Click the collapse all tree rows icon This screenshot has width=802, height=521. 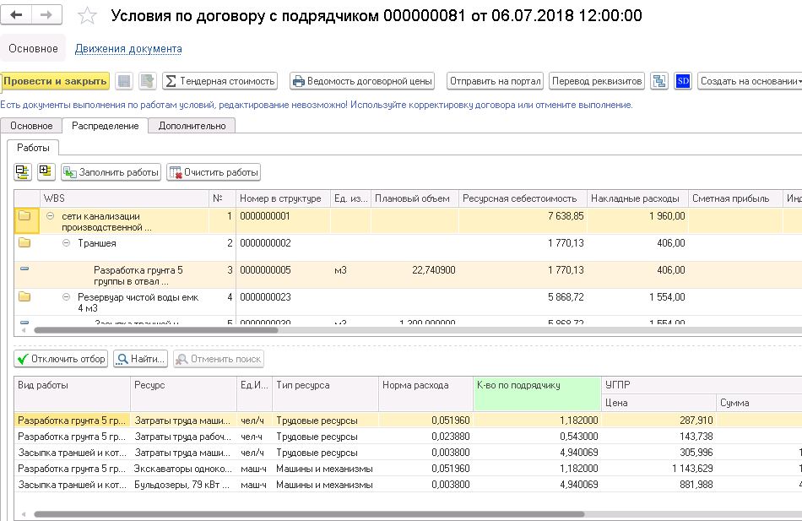pos(23,172)
